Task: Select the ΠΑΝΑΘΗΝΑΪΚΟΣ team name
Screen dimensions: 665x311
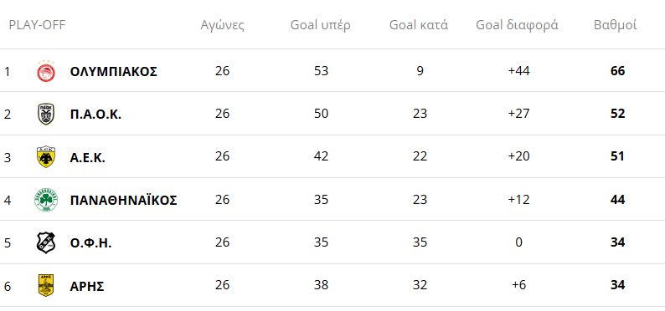Action: (x=123, y=200)
